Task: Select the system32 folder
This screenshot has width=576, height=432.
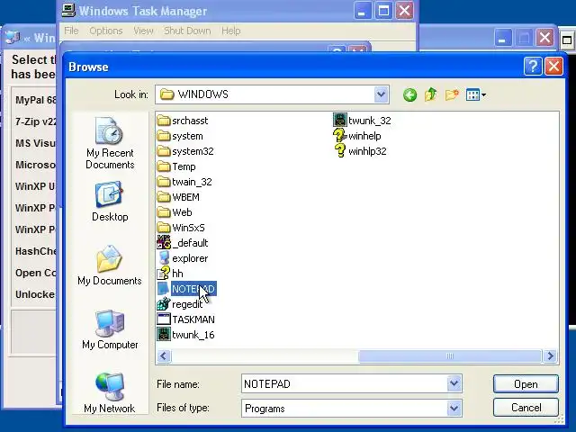Action: click(185, 151)
